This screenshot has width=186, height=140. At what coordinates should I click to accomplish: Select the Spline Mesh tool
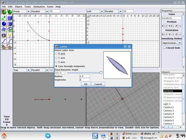click(x=4, y=29)
